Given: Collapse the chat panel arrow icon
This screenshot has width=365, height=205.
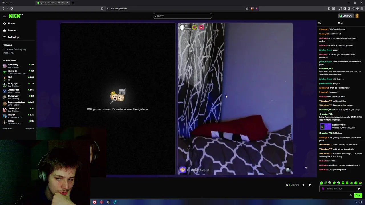Looking at the screenshot, I should coord(319,23).
